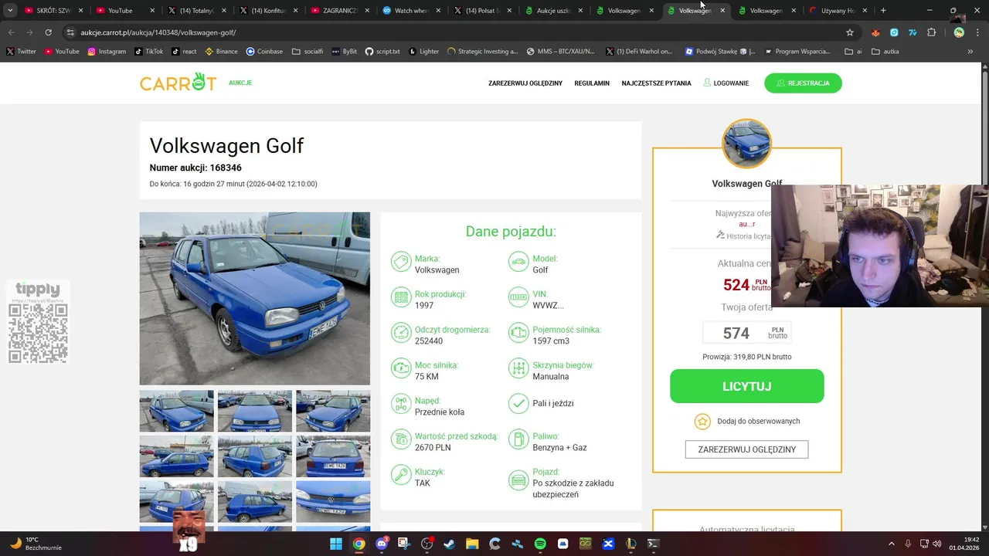989x556 pixels.
Task: Click the address bar URL
Action: click(x=158, y=32)
